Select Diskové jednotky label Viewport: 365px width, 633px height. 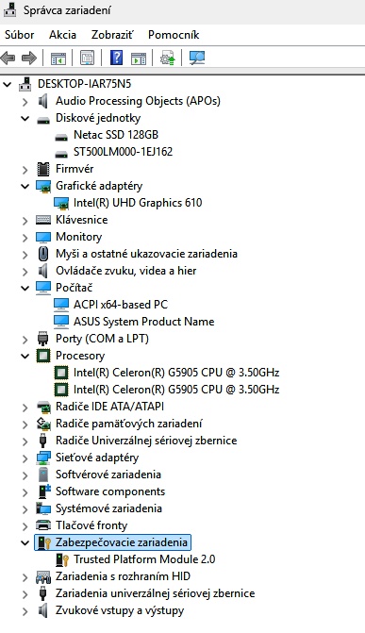click(98, 118)
